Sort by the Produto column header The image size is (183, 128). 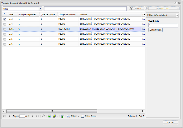110,15
